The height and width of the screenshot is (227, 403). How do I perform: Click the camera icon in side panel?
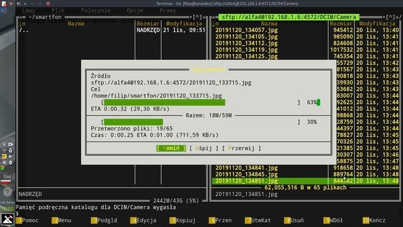click(11, 144)
